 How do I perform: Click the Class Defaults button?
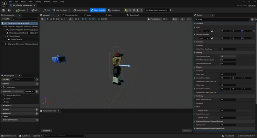coord(98,10)
